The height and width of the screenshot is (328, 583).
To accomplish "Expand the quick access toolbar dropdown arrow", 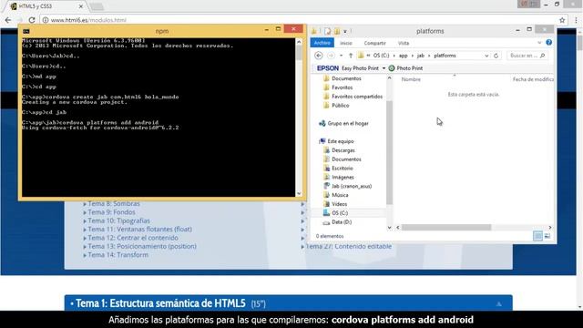I will pyautogui.click(x=345, y=31).
